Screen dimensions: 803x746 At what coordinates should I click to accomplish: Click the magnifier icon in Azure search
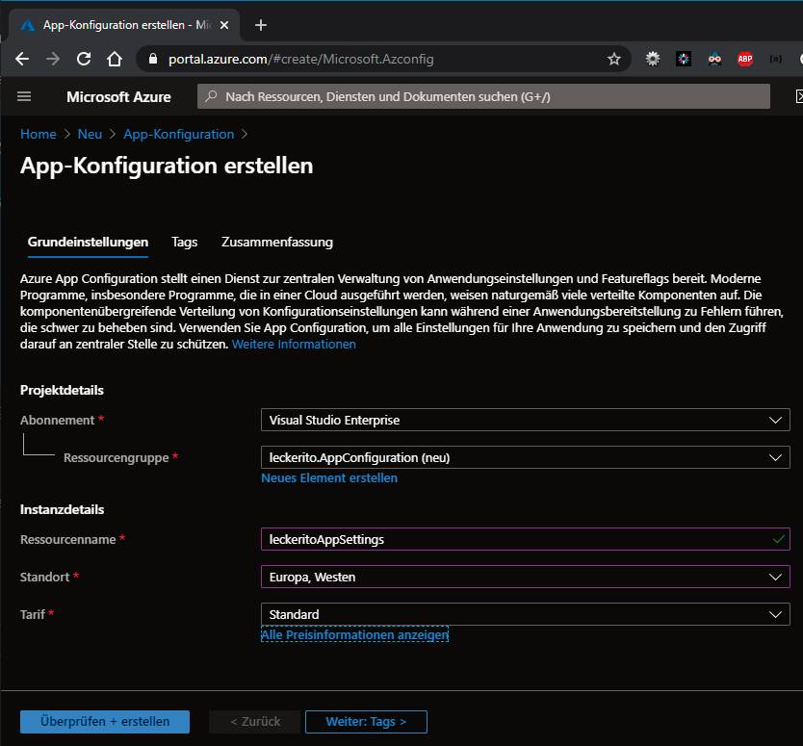211,96
